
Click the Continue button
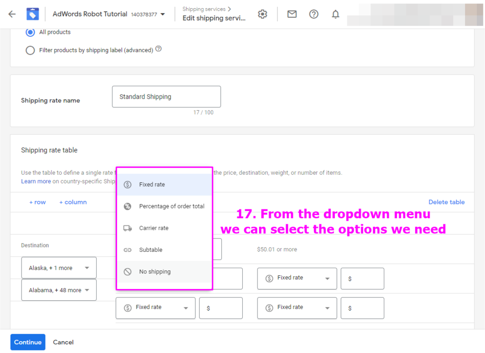pyautogui.click(x=28, y=342)
